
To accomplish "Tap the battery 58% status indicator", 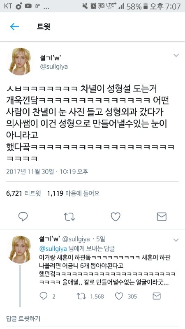I will (137, 6).
